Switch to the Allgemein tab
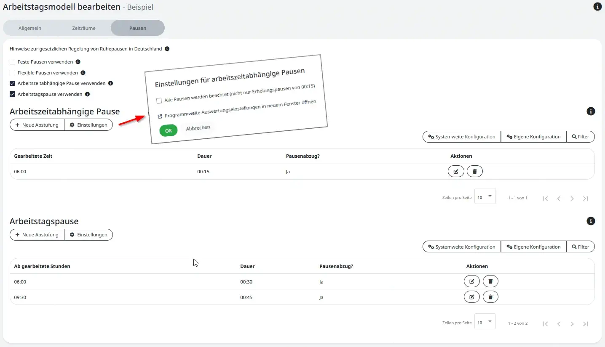 [x=30, y=28]
